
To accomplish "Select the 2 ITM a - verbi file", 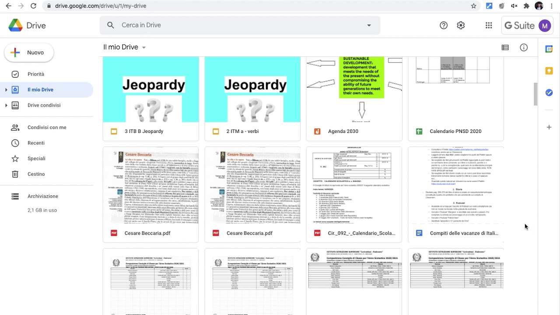I will (x=252, y=98).
